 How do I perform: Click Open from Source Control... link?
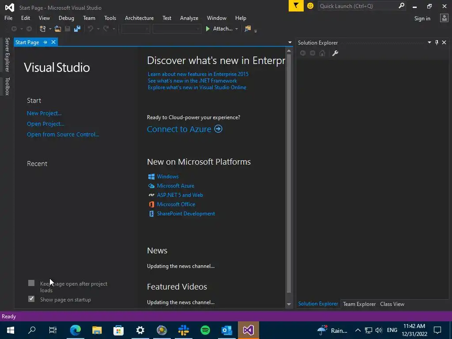(x=63, y=134)
